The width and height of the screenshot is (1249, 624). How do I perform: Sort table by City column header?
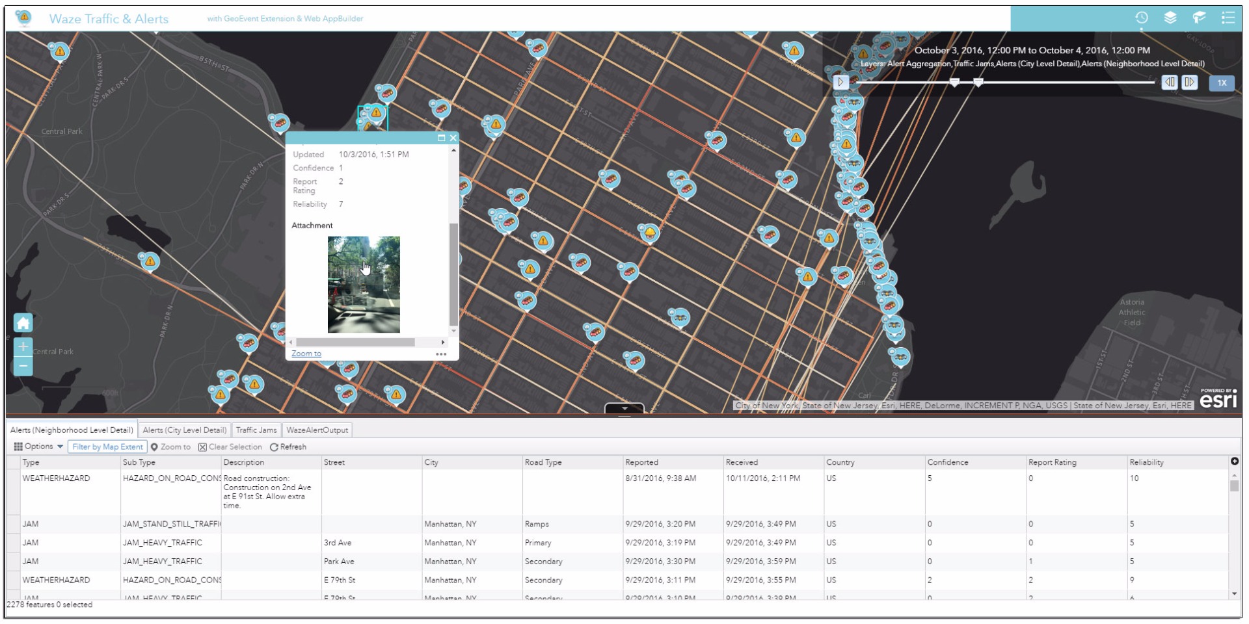[472, 462]
